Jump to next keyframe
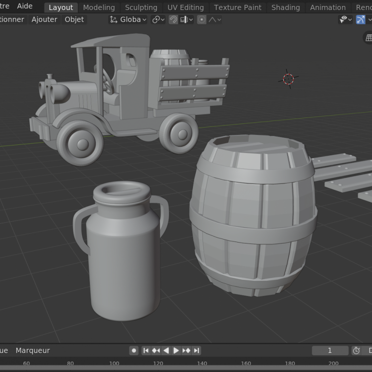372x372 pixels. (186, 350)
